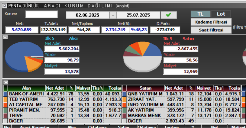Click the equals button between dates
Viewport: 246px width, 128px height.
pyautogui.click(x=113, y=15)
